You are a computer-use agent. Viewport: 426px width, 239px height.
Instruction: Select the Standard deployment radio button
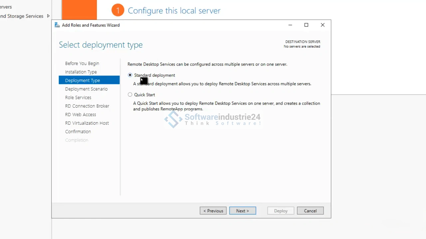[x=130, y=75]
